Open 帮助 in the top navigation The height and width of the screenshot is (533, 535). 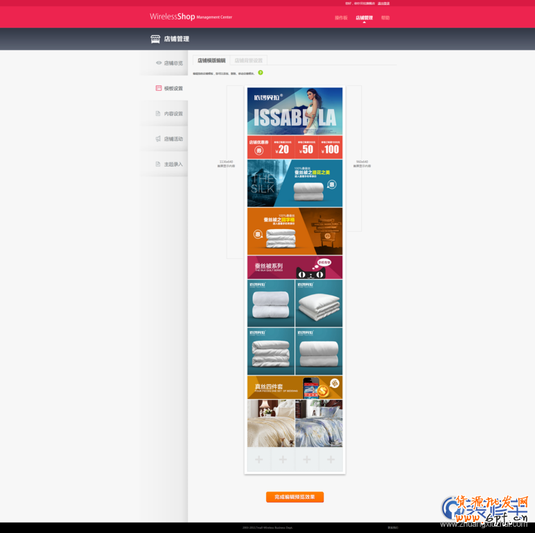pyautogui.click(x=385, y=18)
